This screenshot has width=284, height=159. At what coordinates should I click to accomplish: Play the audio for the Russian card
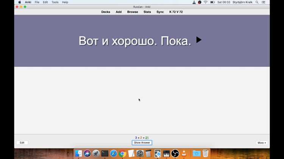[199, 40]
